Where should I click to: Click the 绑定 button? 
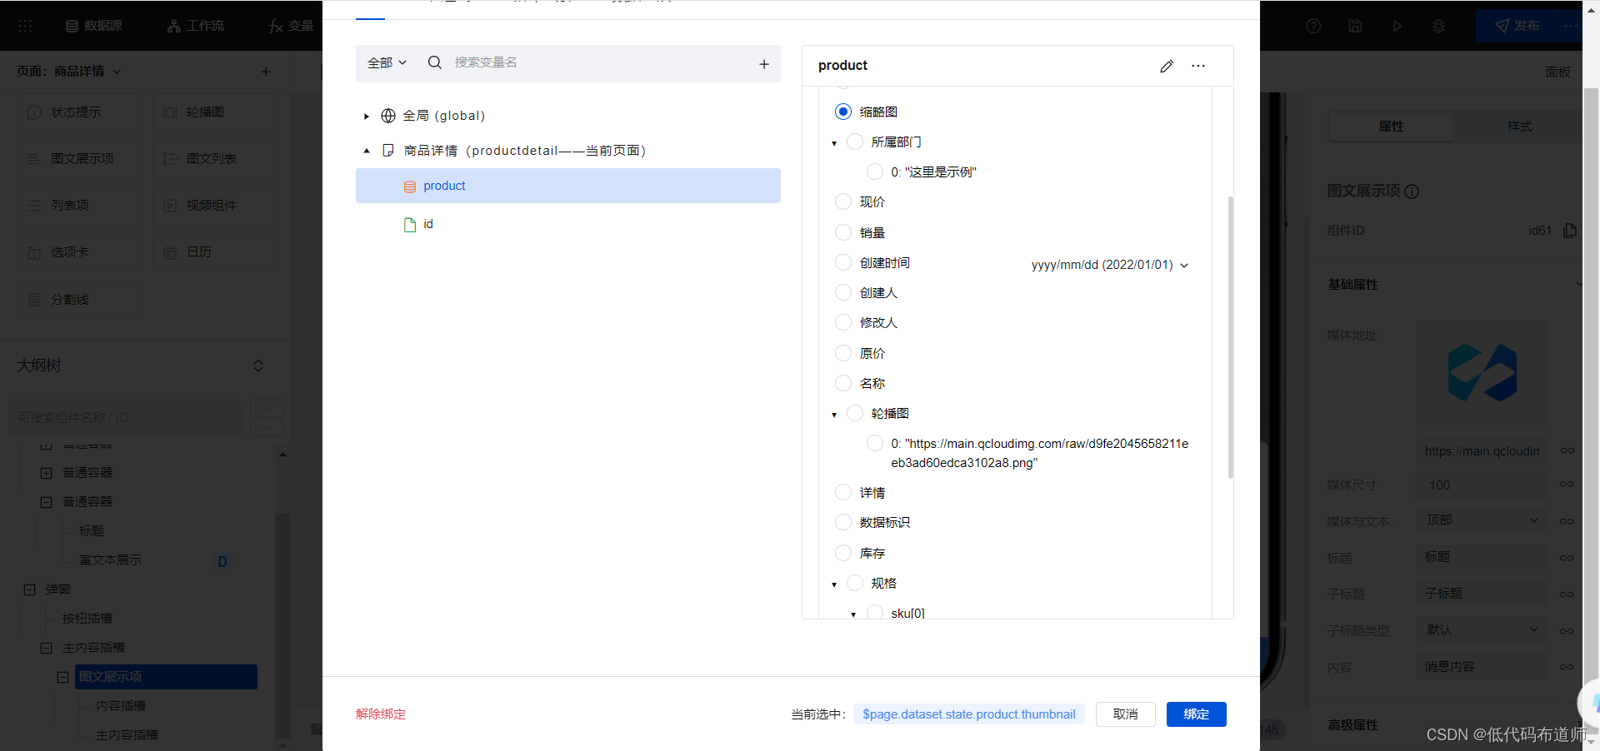(x=1197, y=714)
